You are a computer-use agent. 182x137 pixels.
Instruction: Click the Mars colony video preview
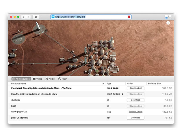(x=91, y=48)
